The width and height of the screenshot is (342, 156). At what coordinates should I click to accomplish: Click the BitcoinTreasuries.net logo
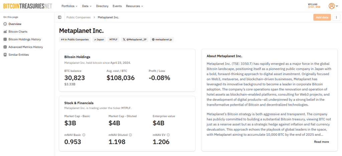coord(28,6)
